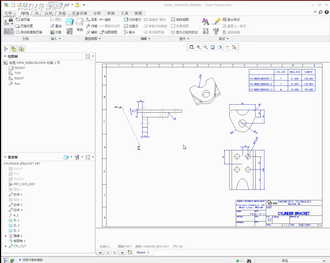Image resolution: width=330 pixels, height=263 pixels.
Task: Toggle the annotation display icon in graphics toolbar
Action: coord(227,47)
